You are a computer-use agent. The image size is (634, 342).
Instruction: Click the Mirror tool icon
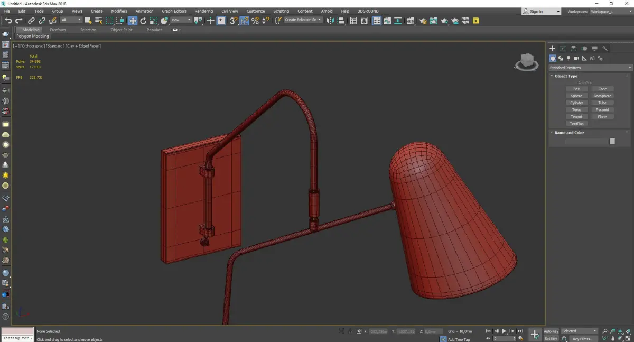tap(330, 21)
